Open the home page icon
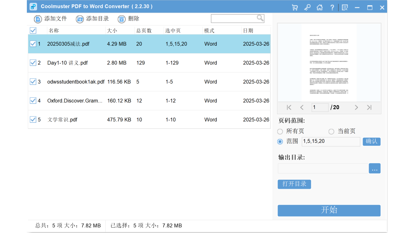The image size is (414, 233). (x=320, y=7)
